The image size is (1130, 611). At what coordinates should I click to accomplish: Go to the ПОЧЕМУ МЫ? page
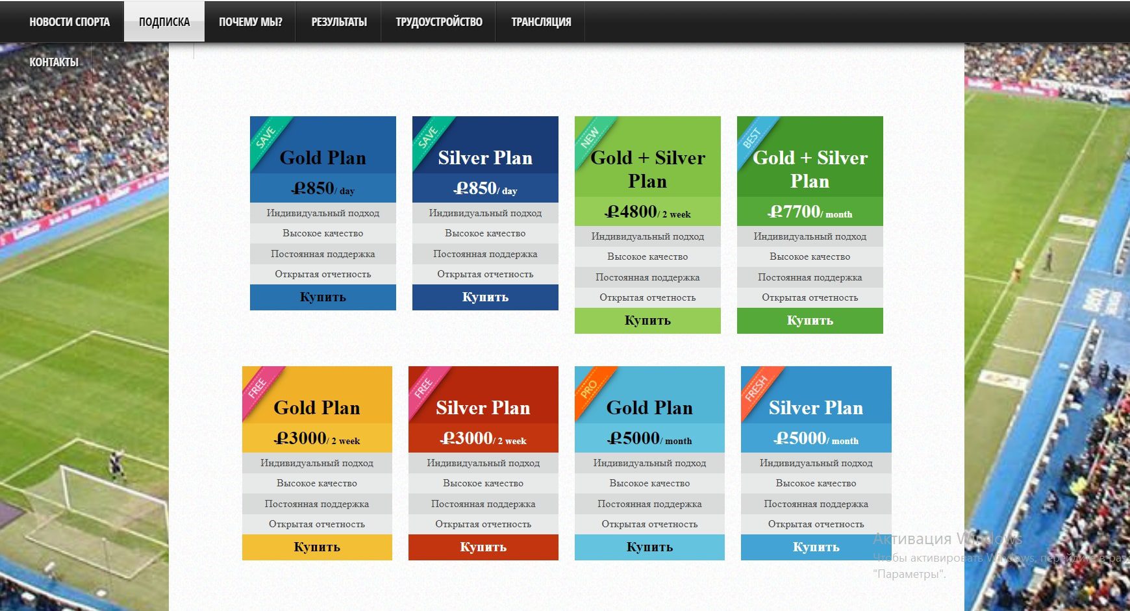(x=251, y=21)
